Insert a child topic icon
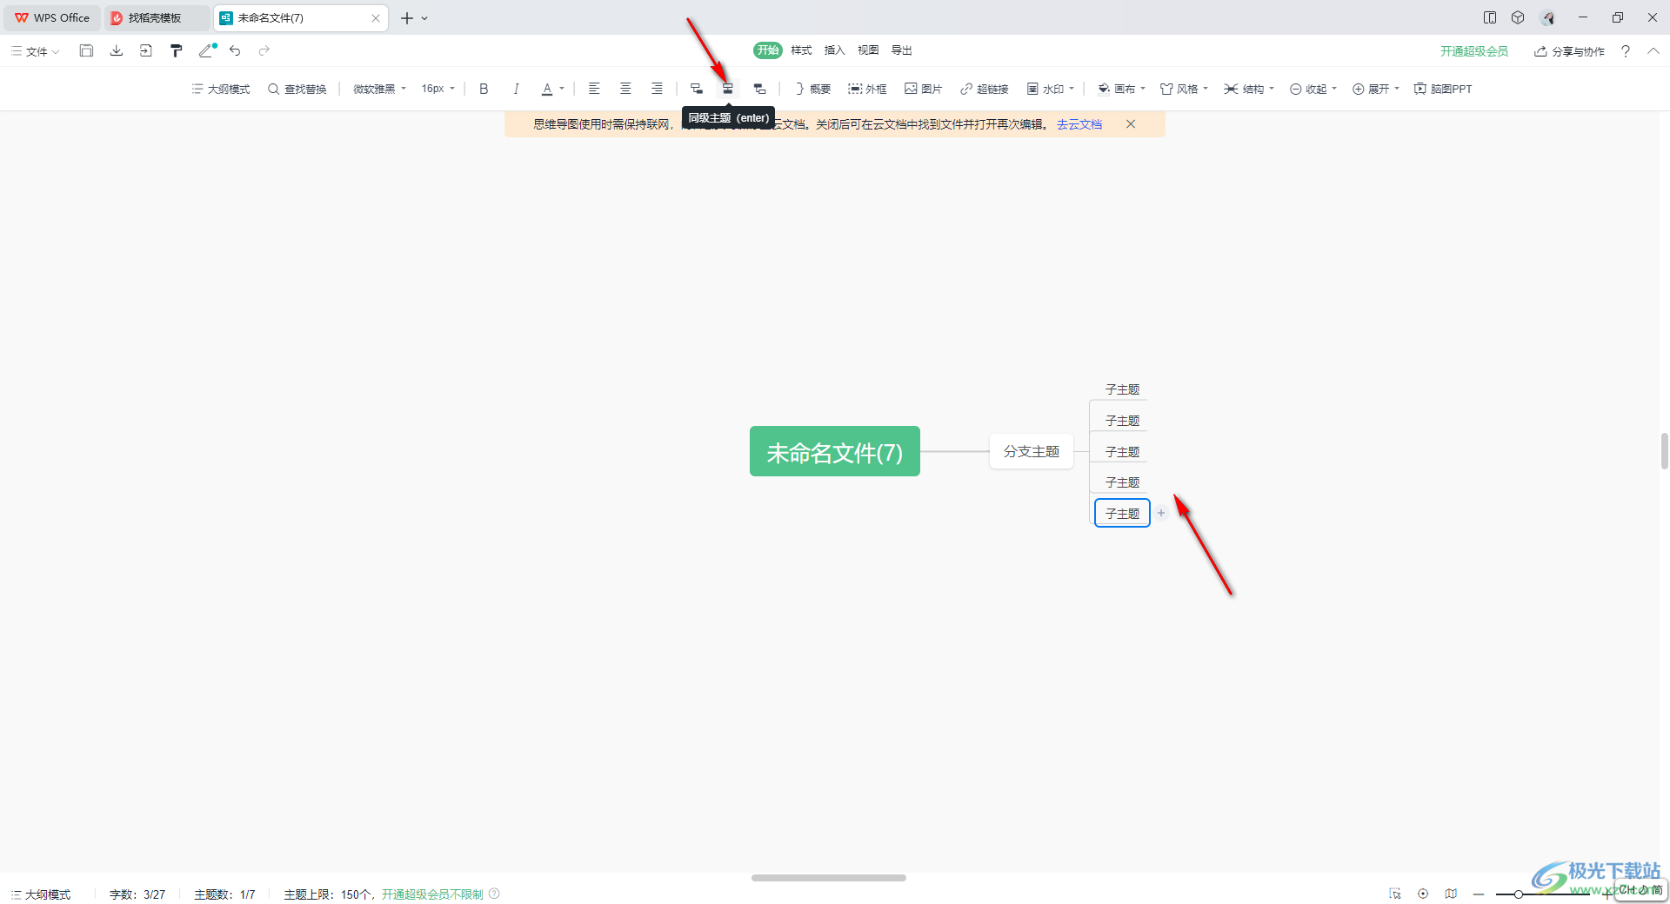 (697, 89)
